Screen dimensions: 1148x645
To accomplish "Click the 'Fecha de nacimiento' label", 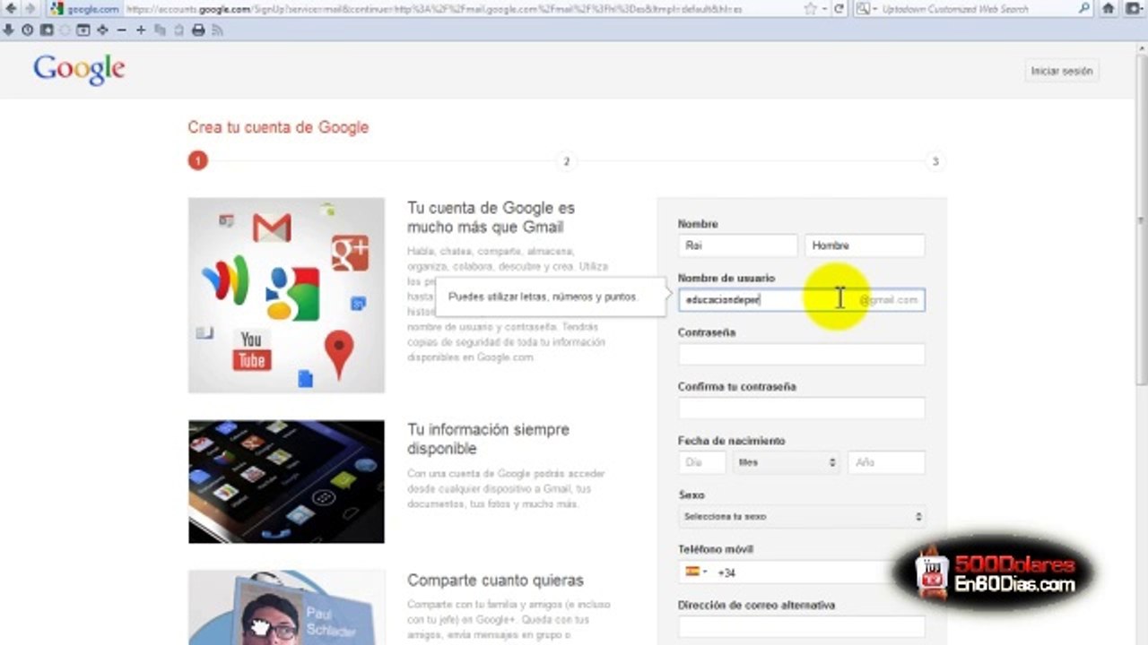I will click(731, 441).
